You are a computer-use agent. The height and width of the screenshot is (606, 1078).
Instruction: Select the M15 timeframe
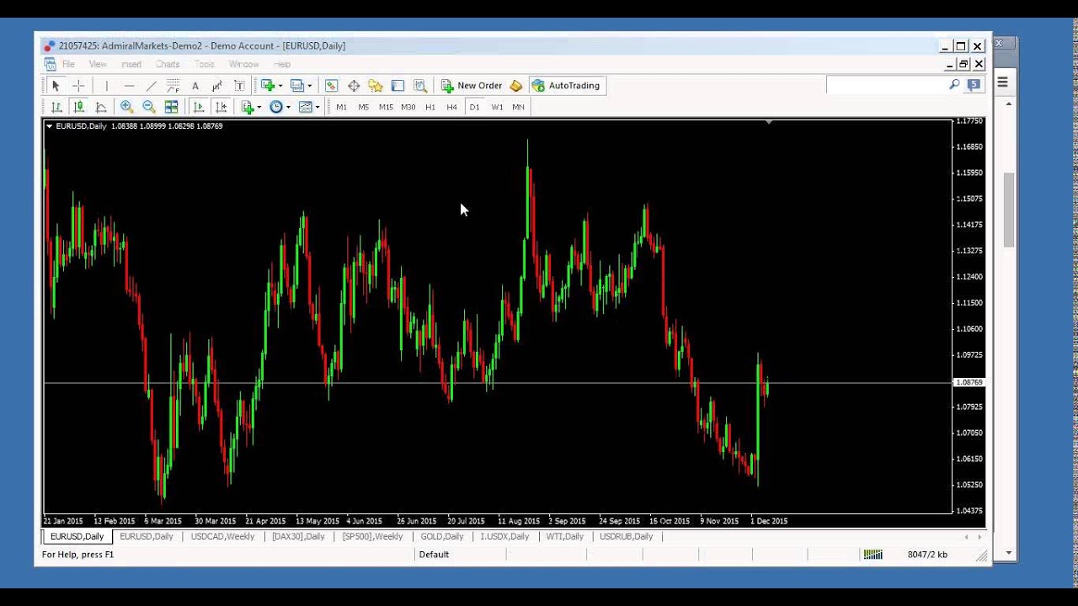386,107
